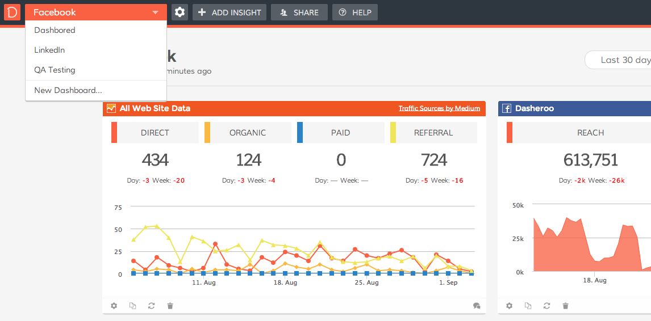Open comments on All Web Site Data widget
Viewport: 651px width, 321px height.
(477, 306)
